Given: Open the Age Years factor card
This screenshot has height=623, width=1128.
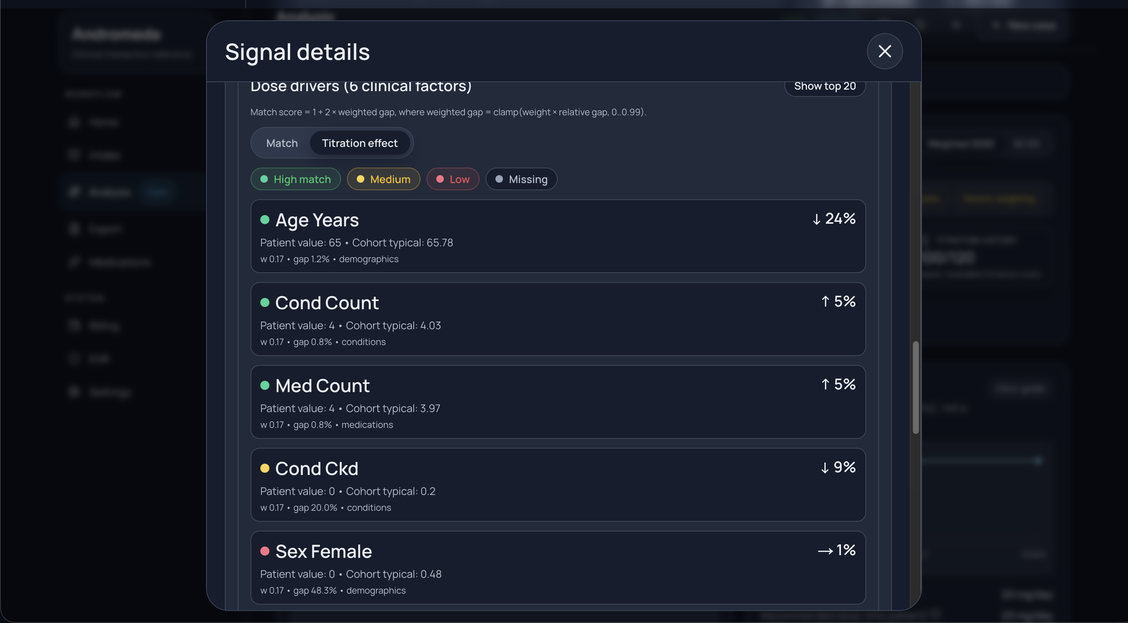Looking at the screenshot, I should 558,237.
